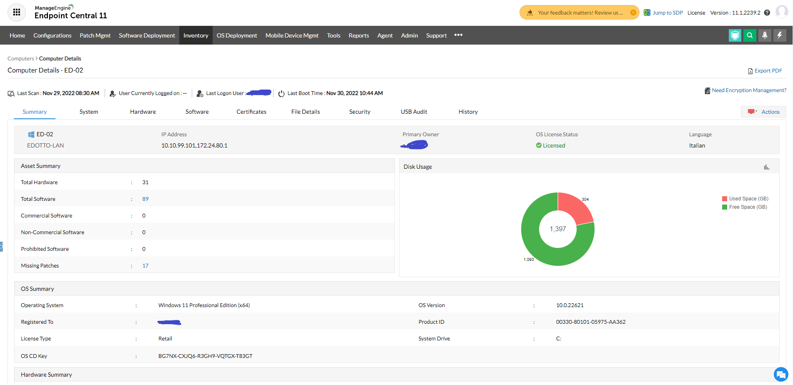
Task: Click the rocket icon in navbar
Action: pyautogui.click(x=765, y=35)
